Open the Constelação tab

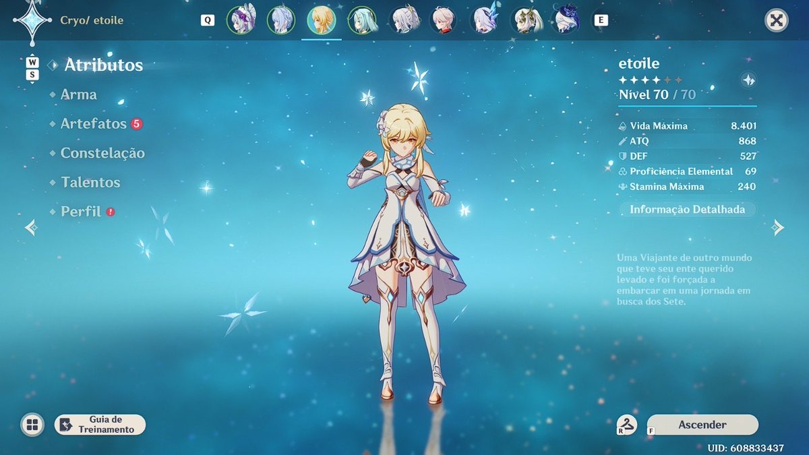102,153
